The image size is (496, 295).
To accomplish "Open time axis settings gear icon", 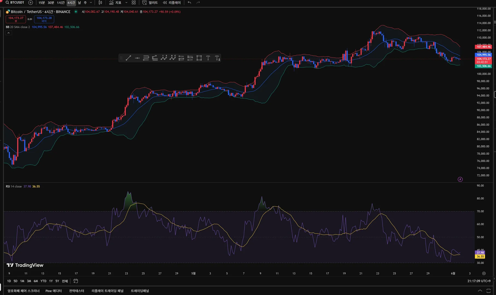I will click(x=484, y=273).
